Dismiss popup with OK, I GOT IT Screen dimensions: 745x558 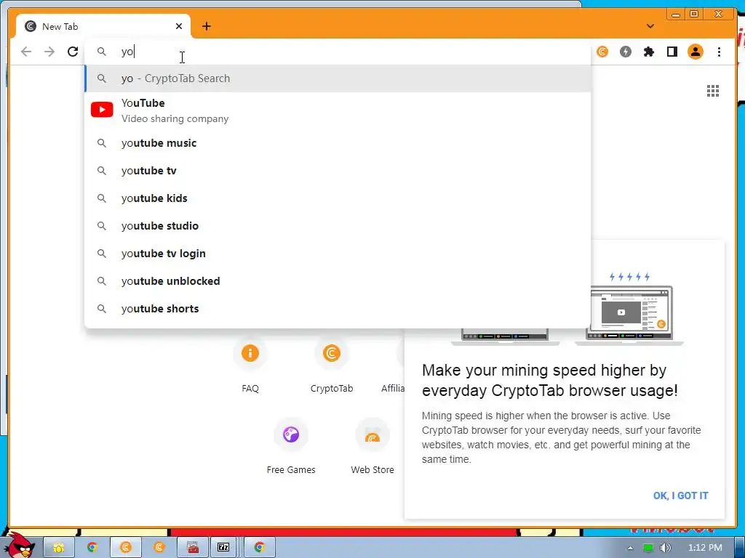pos(680,496)
